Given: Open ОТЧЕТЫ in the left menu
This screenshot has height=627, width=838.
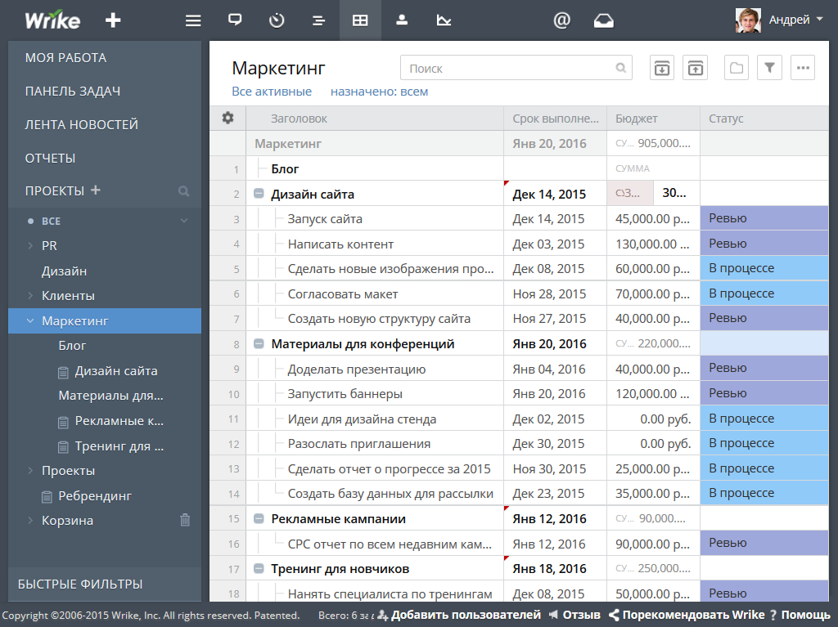Looking at the screenshot, I should click(x=50, y=158).
